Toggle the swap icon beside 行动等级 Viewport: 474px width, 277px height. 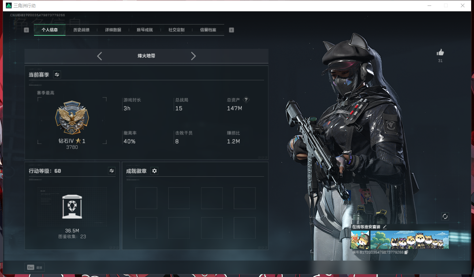point(112,171)
